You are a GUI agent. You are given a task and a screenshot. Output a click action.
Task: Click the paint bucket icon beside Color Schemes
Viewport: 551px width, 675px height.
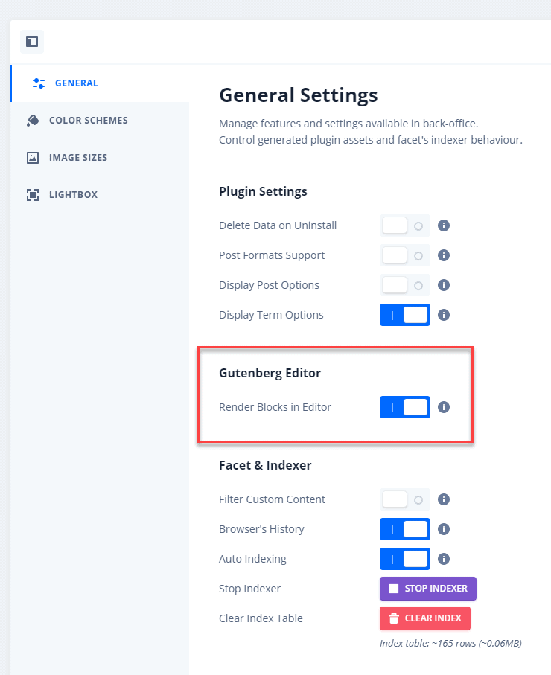(33, 120)
